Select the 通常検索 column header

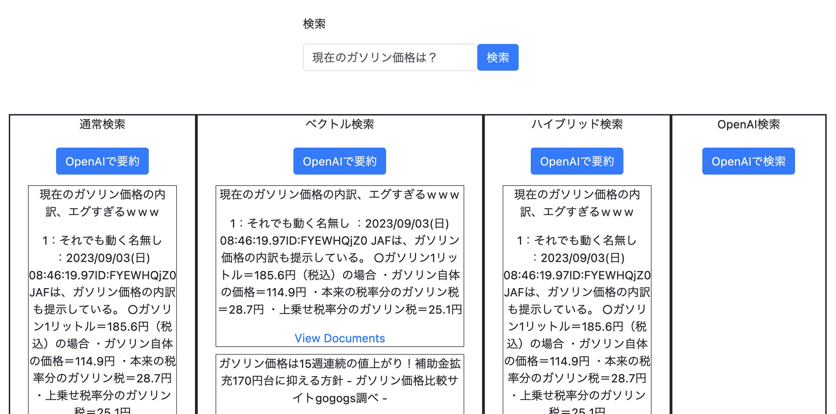[x=103, y=125]
